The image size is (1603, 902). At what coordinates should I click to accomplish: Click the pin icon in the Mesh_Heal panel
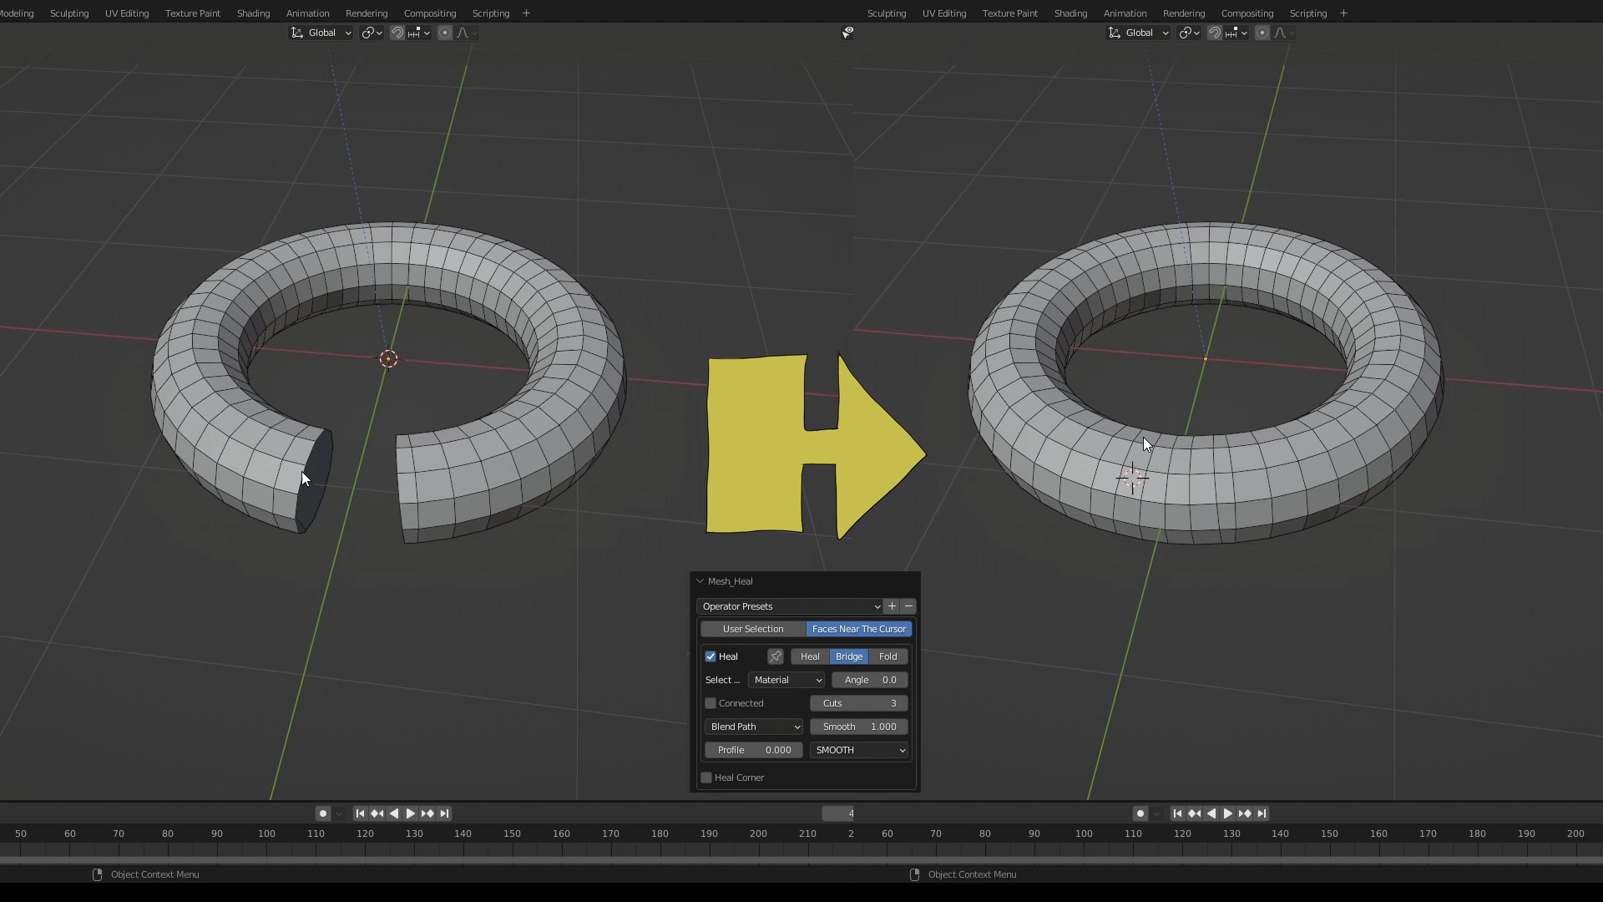coord(775,656)
